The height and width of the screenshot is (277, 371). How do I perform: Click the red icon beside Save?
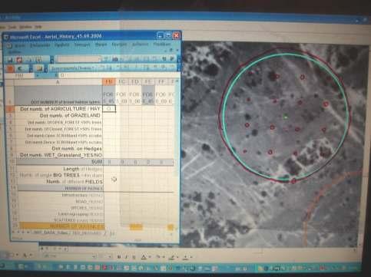[19, 60]
